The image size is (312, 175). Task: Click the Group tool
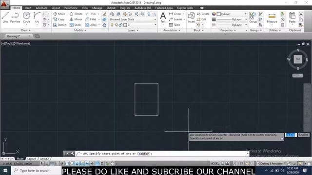coord(253,17)
